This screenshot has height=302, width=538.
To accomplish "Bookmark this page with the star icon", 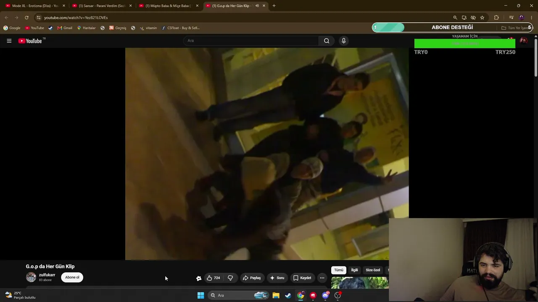I will tap(482, 18).
